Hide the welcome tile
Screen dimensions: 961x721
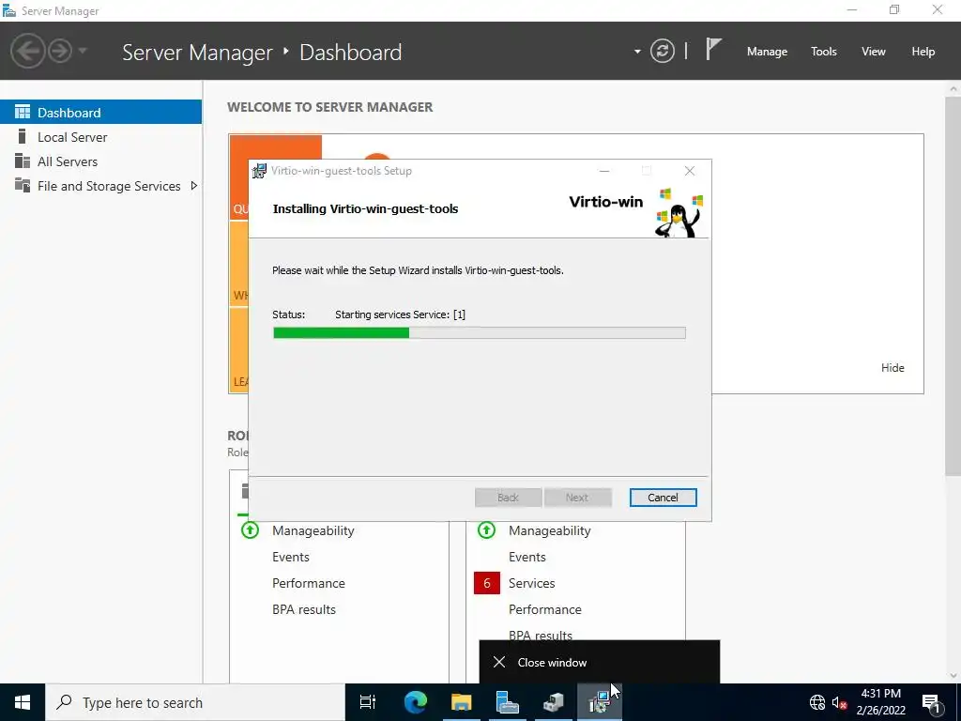tap(892, 368)
